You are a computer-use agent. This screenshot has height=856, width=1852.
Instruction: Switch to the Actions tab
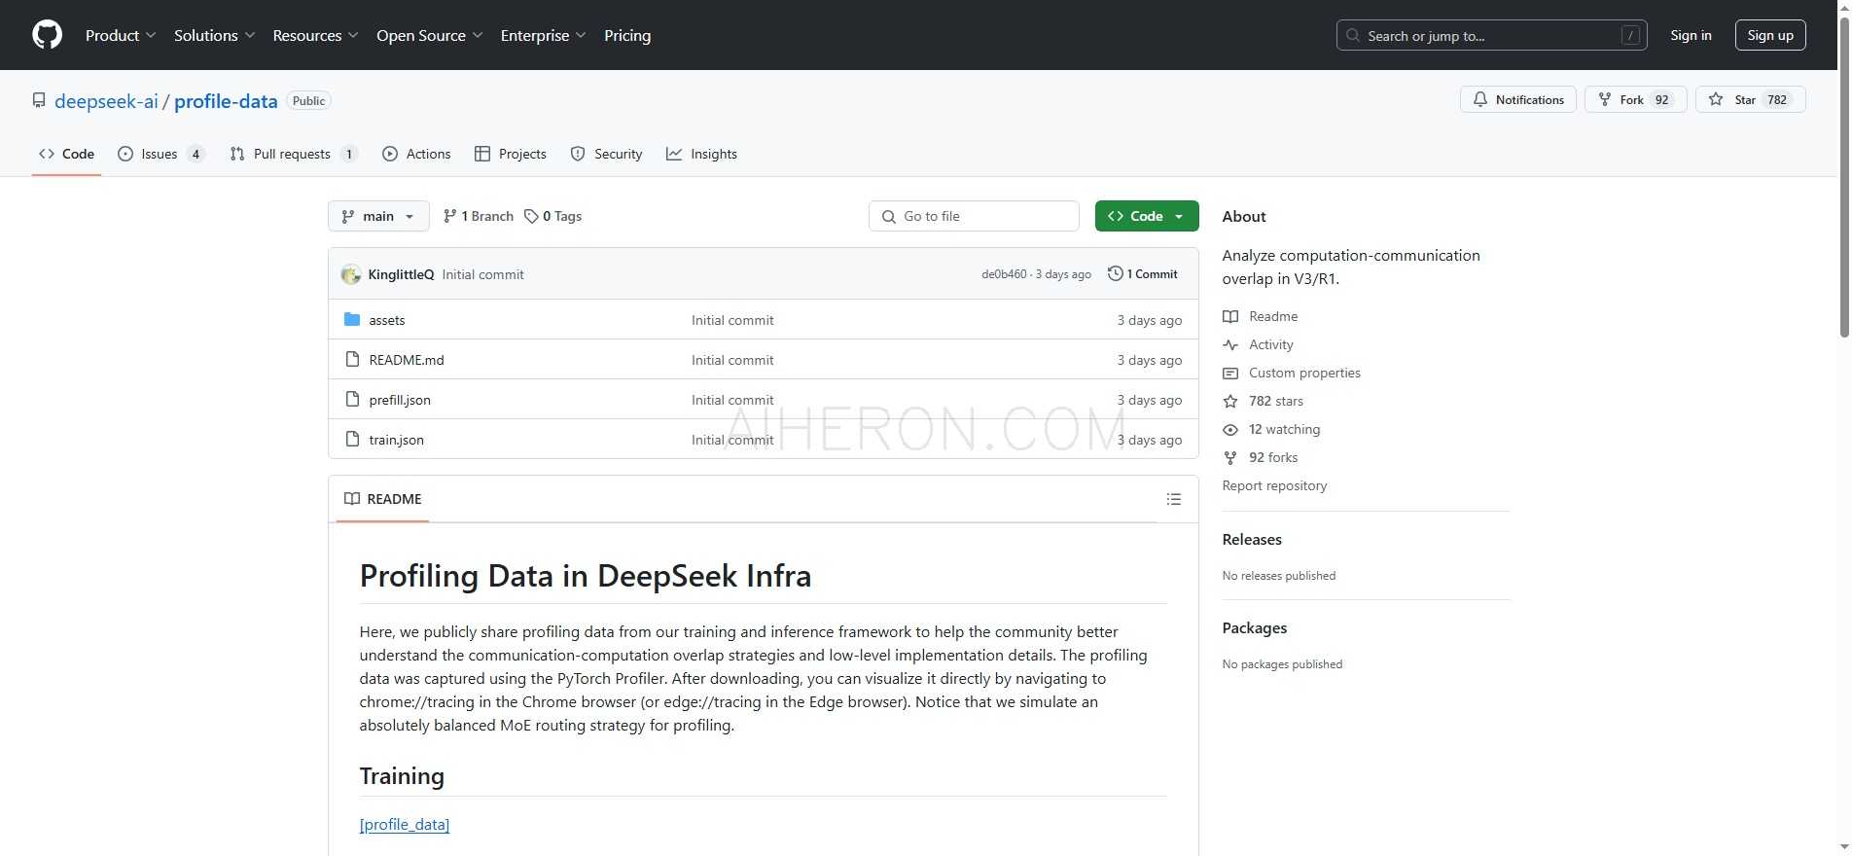416,154
